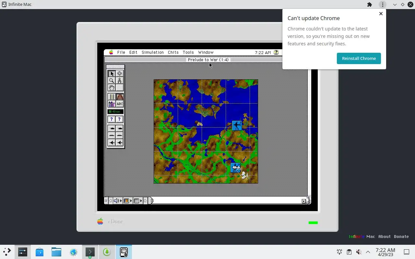Screen dimensions: 415x259
Task: Click the About link
Action: [385, 237]
